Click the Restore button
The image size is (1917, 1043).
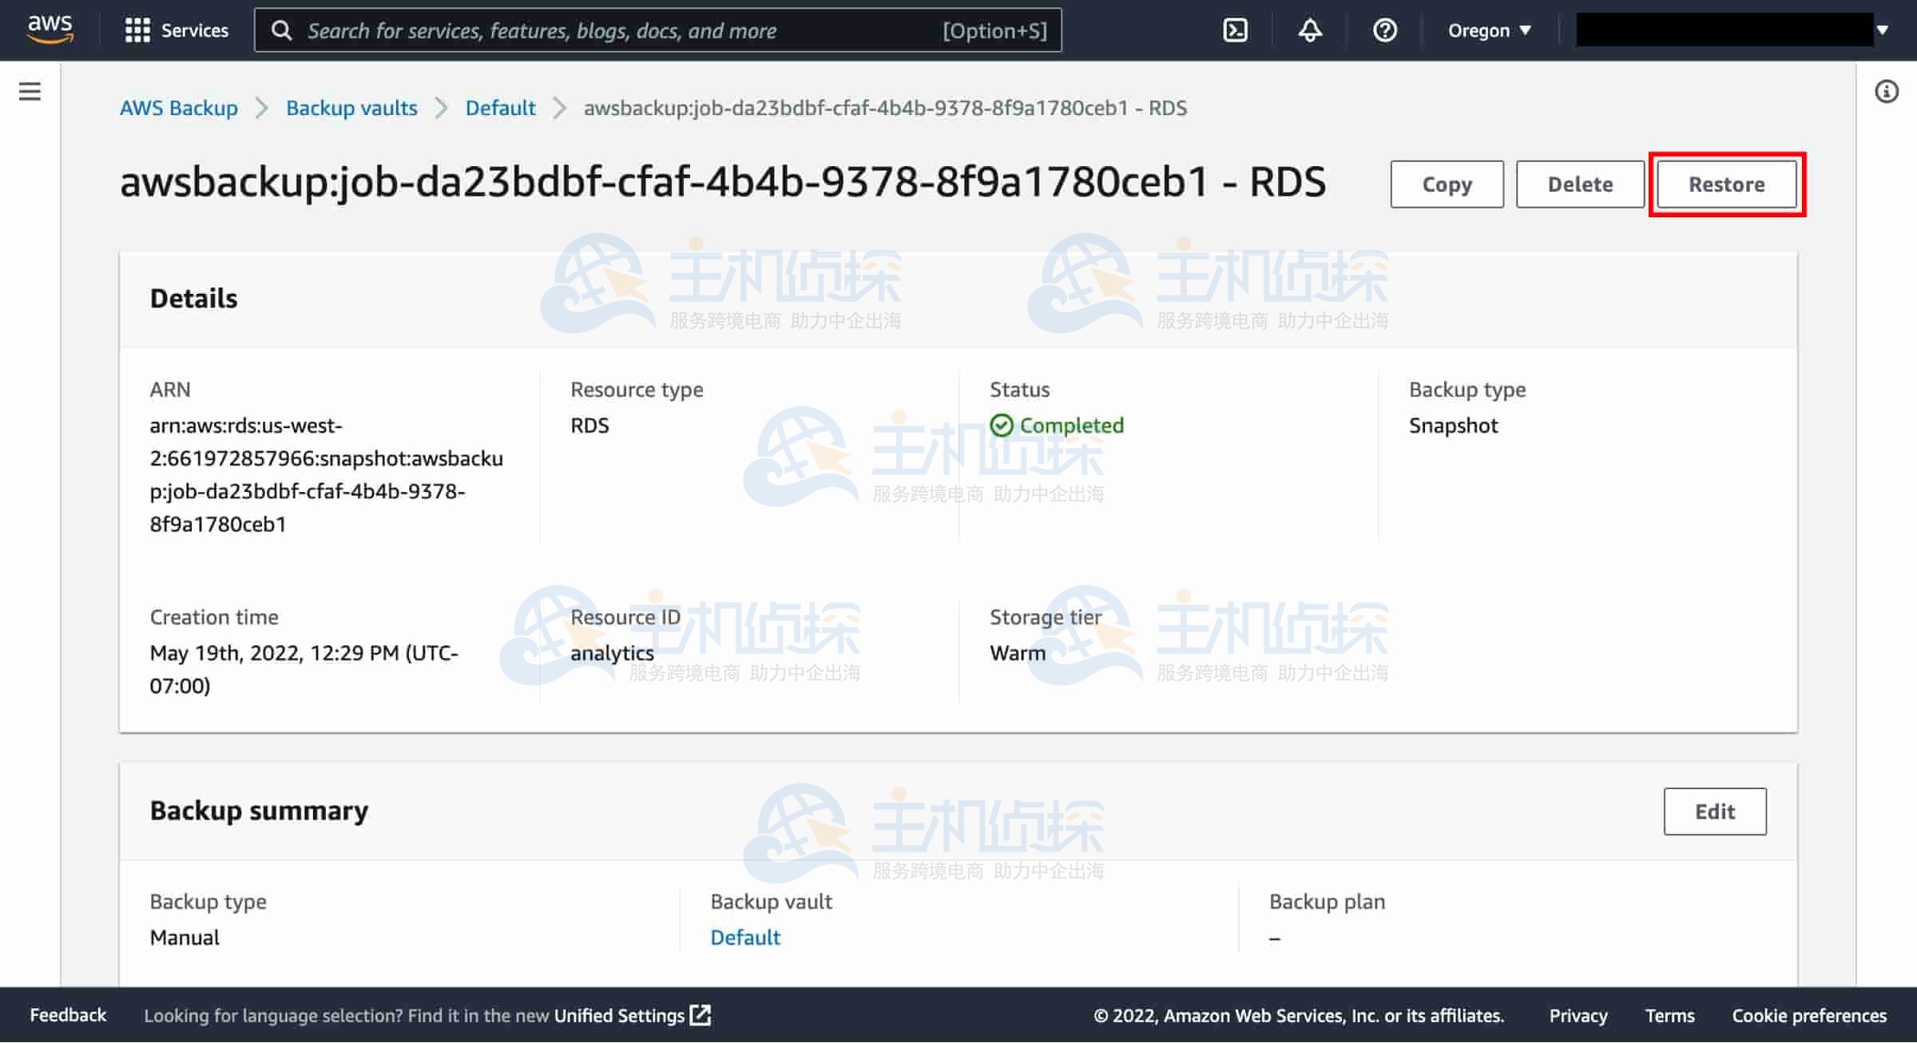point(1725,184)
